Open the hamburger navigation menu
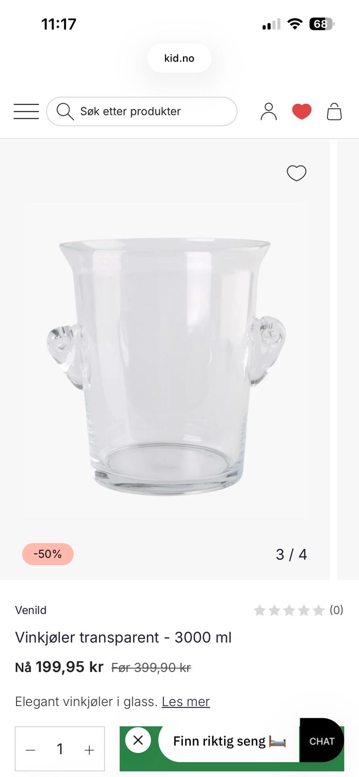 click(26, 111)
